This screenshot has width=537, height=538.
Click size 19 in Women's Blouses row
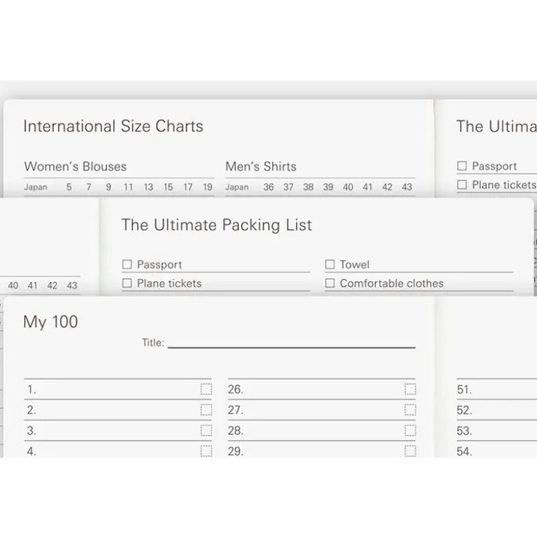tap(207, 187)
